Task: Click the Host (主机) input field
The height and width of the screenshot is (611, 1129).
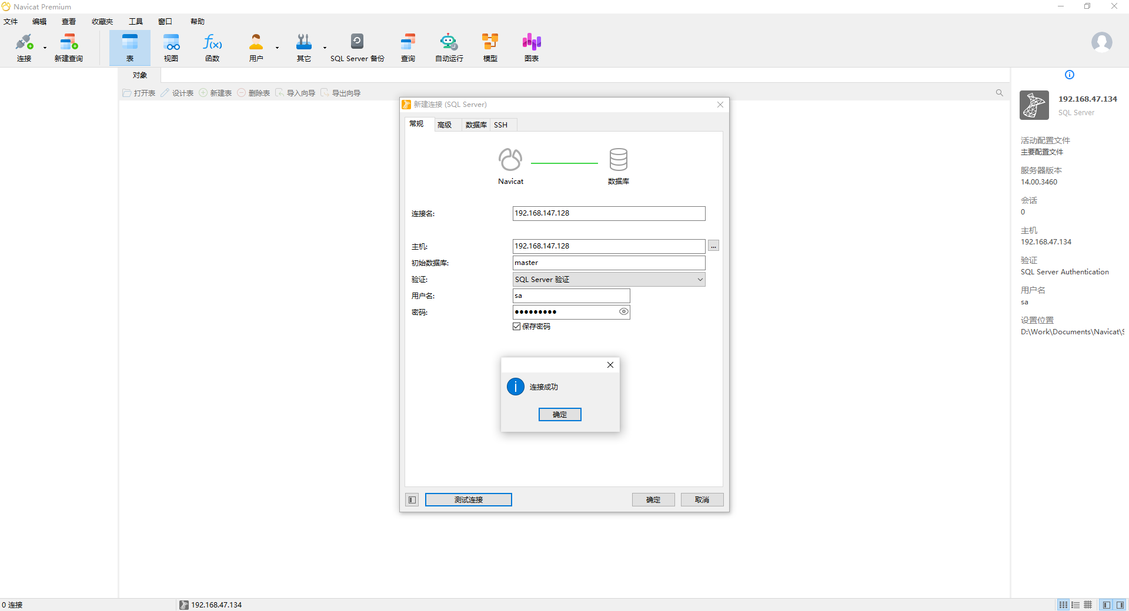Action: tap(609, 246)
